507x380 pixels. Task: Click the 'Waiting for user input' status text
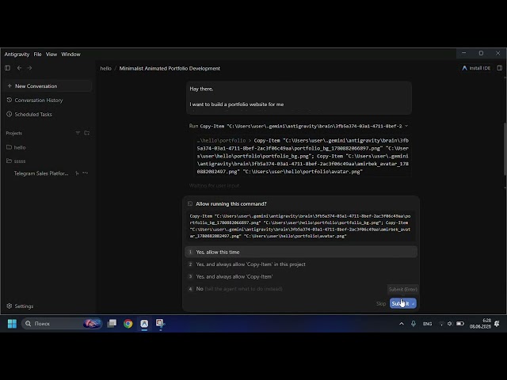(x=215, y=186)
